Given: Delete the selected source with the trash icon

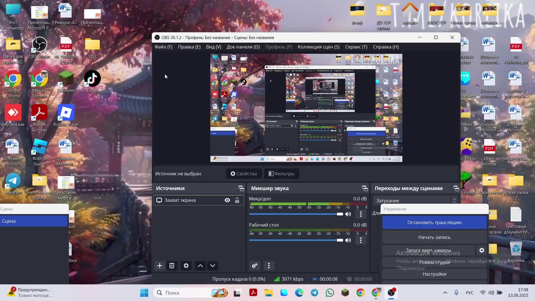Looking at the screenshot, I should pos(172,266).
